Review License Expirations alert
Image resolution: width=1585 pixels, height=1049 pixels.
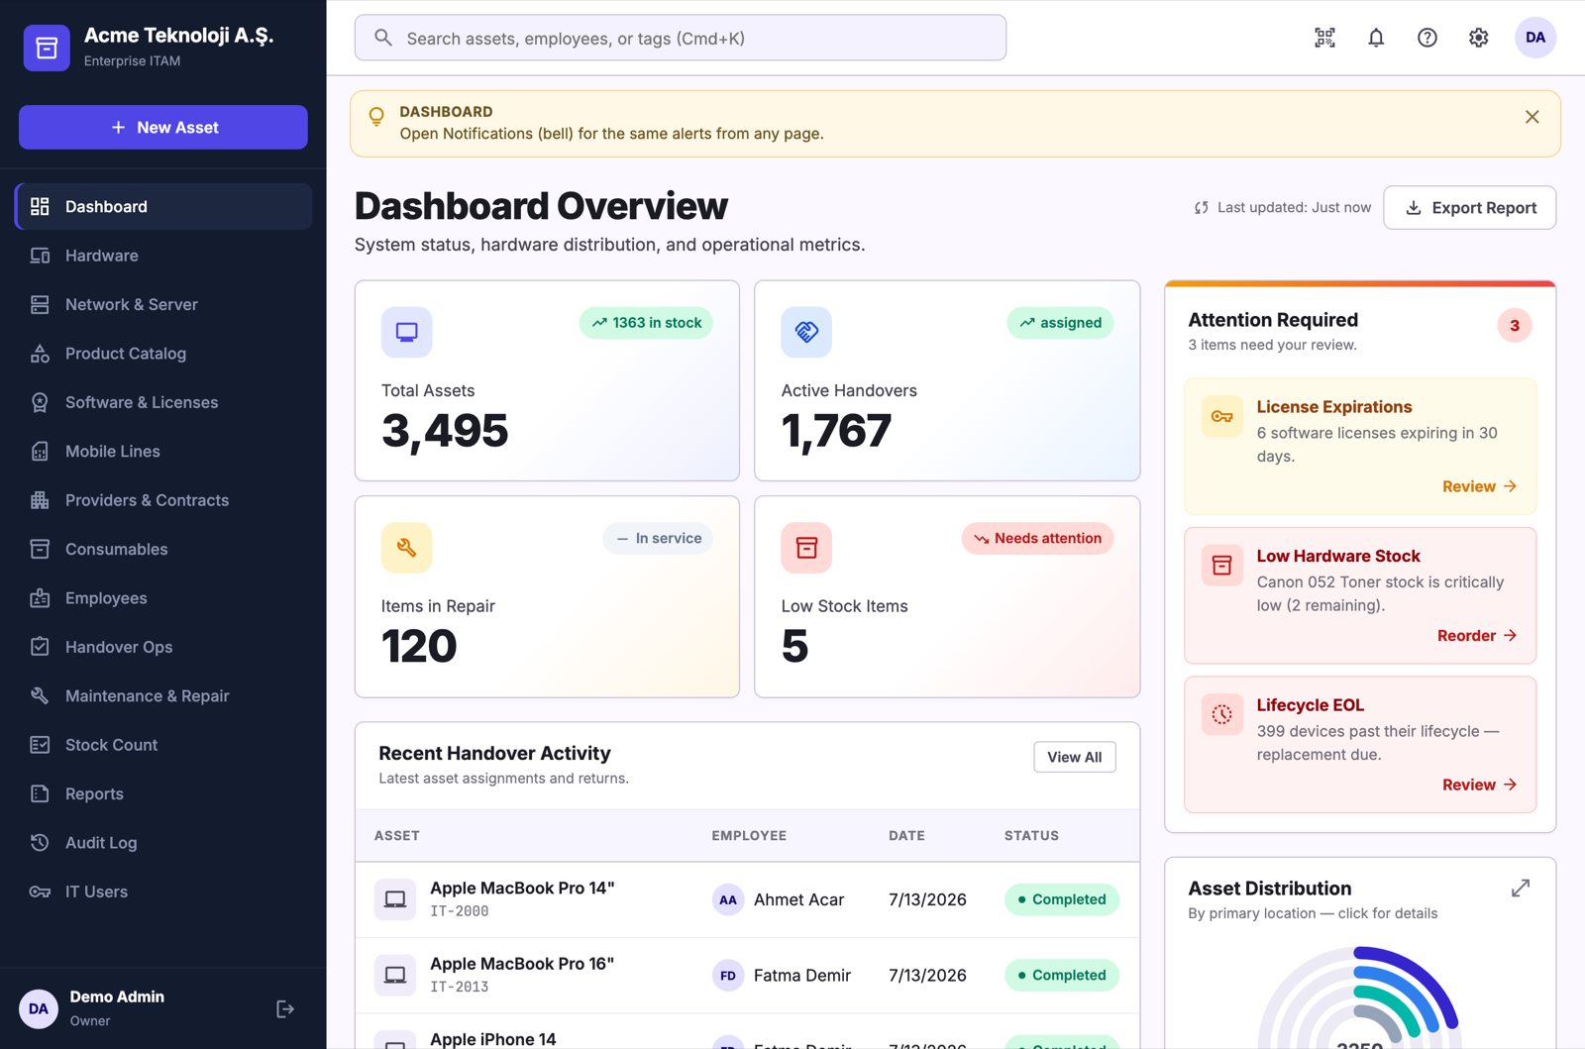point(1479,486)
